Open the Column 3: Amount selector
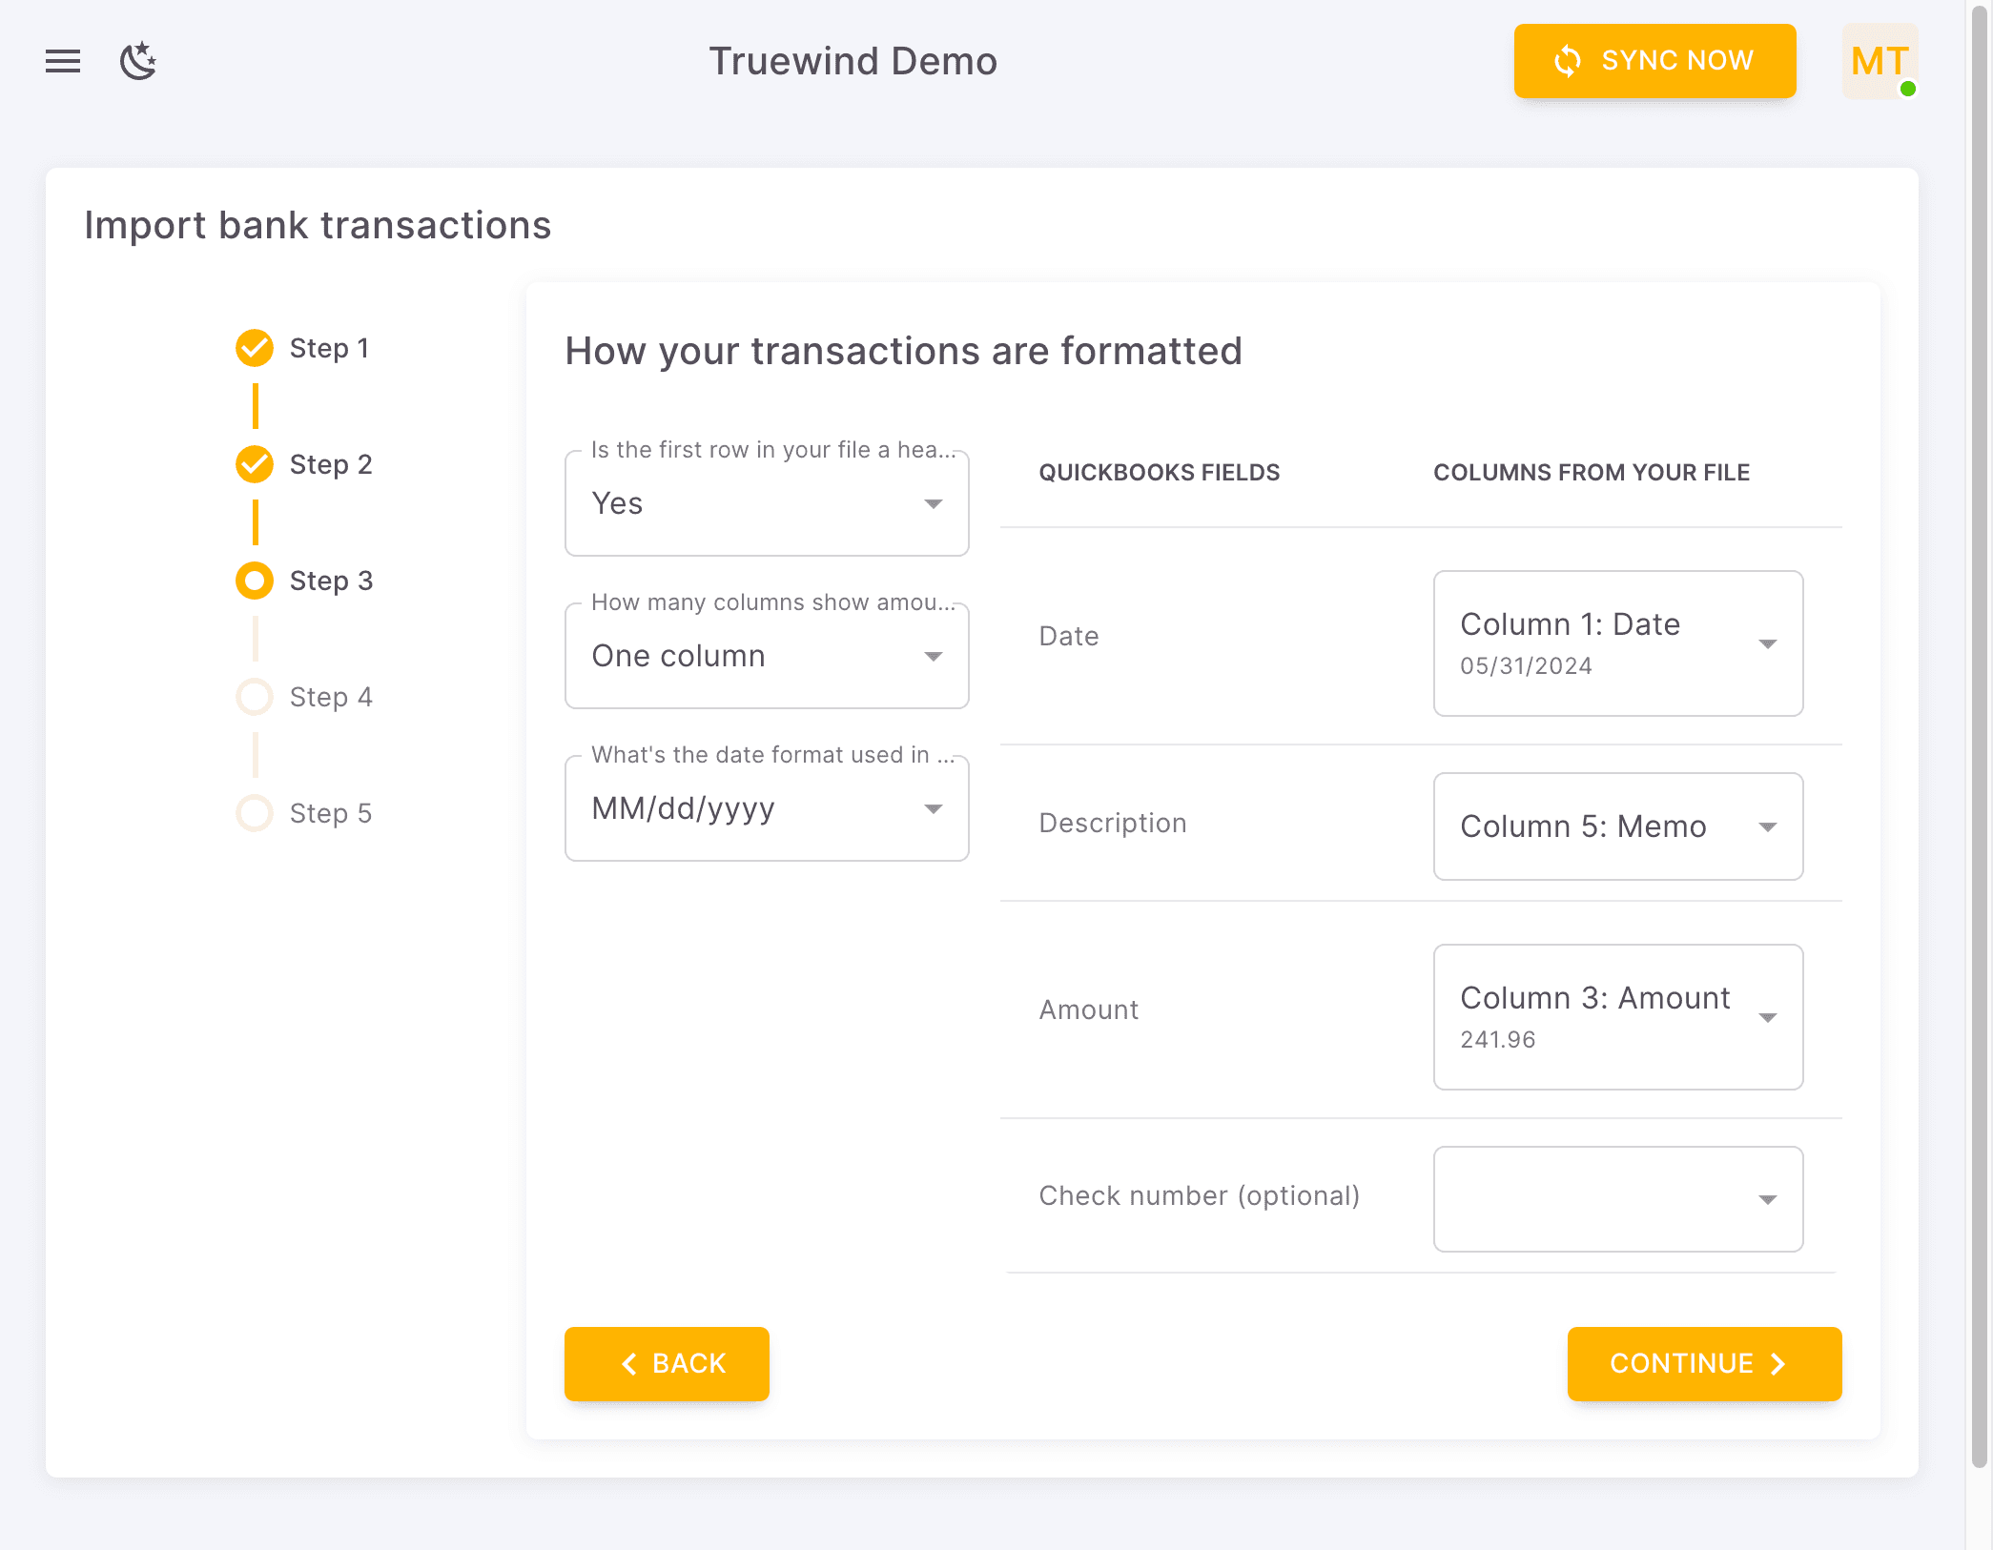 click(1617, 1017)
